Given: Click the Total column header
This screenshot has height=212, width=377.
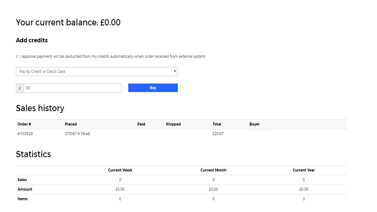Looking at the screenshot, I should pos(217,124).
